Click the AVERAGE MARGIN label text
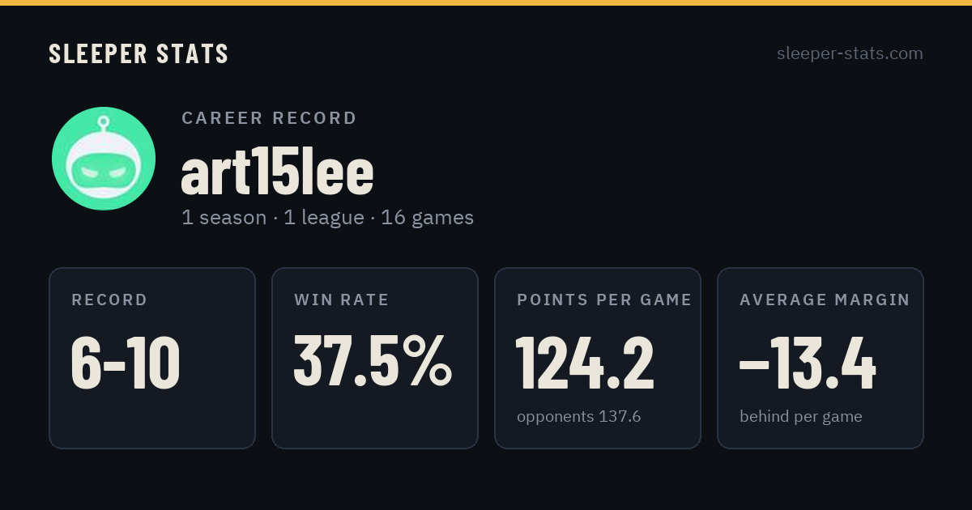This screenshot has height=510, width=972. (825, 300)
